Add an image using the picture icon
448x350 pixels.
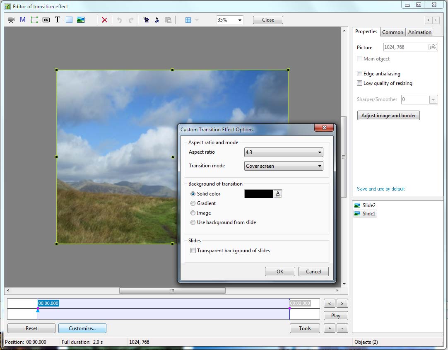click(x=81, y=20)
